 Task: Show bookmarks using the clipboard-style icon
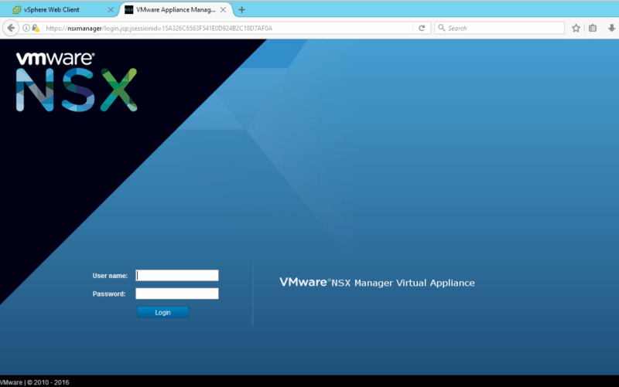593,28
